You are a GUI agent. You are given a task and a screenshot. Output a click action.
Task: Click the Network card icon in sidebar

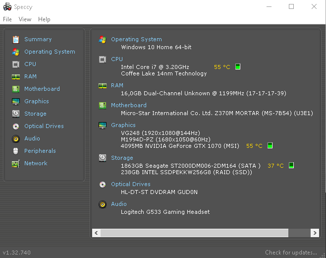click(16, 164)
